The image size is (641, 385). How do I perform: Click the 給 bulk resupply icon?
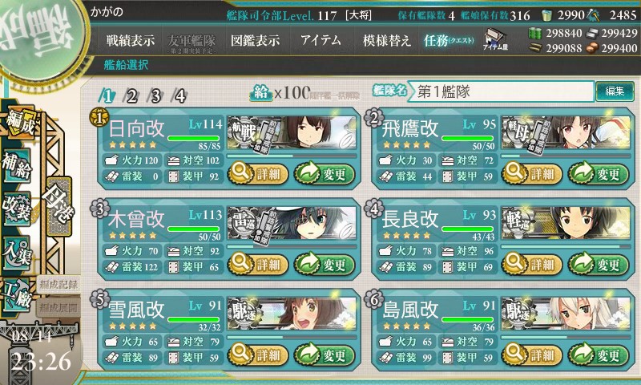pyautogui.click(x=260, y=93)
